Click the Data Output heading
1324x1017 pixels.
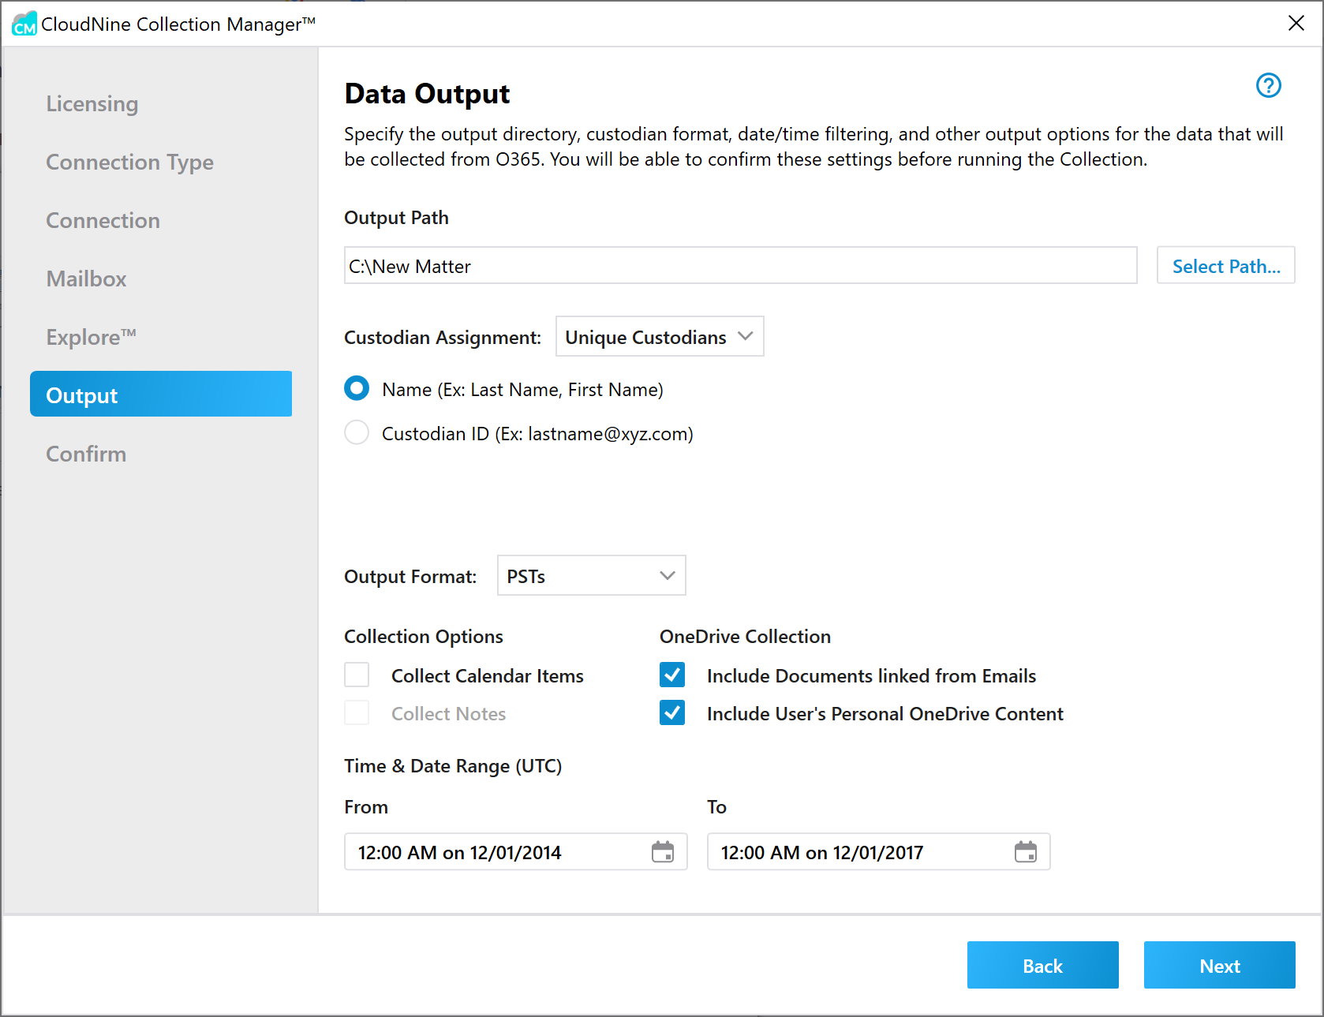pos(427,94)
